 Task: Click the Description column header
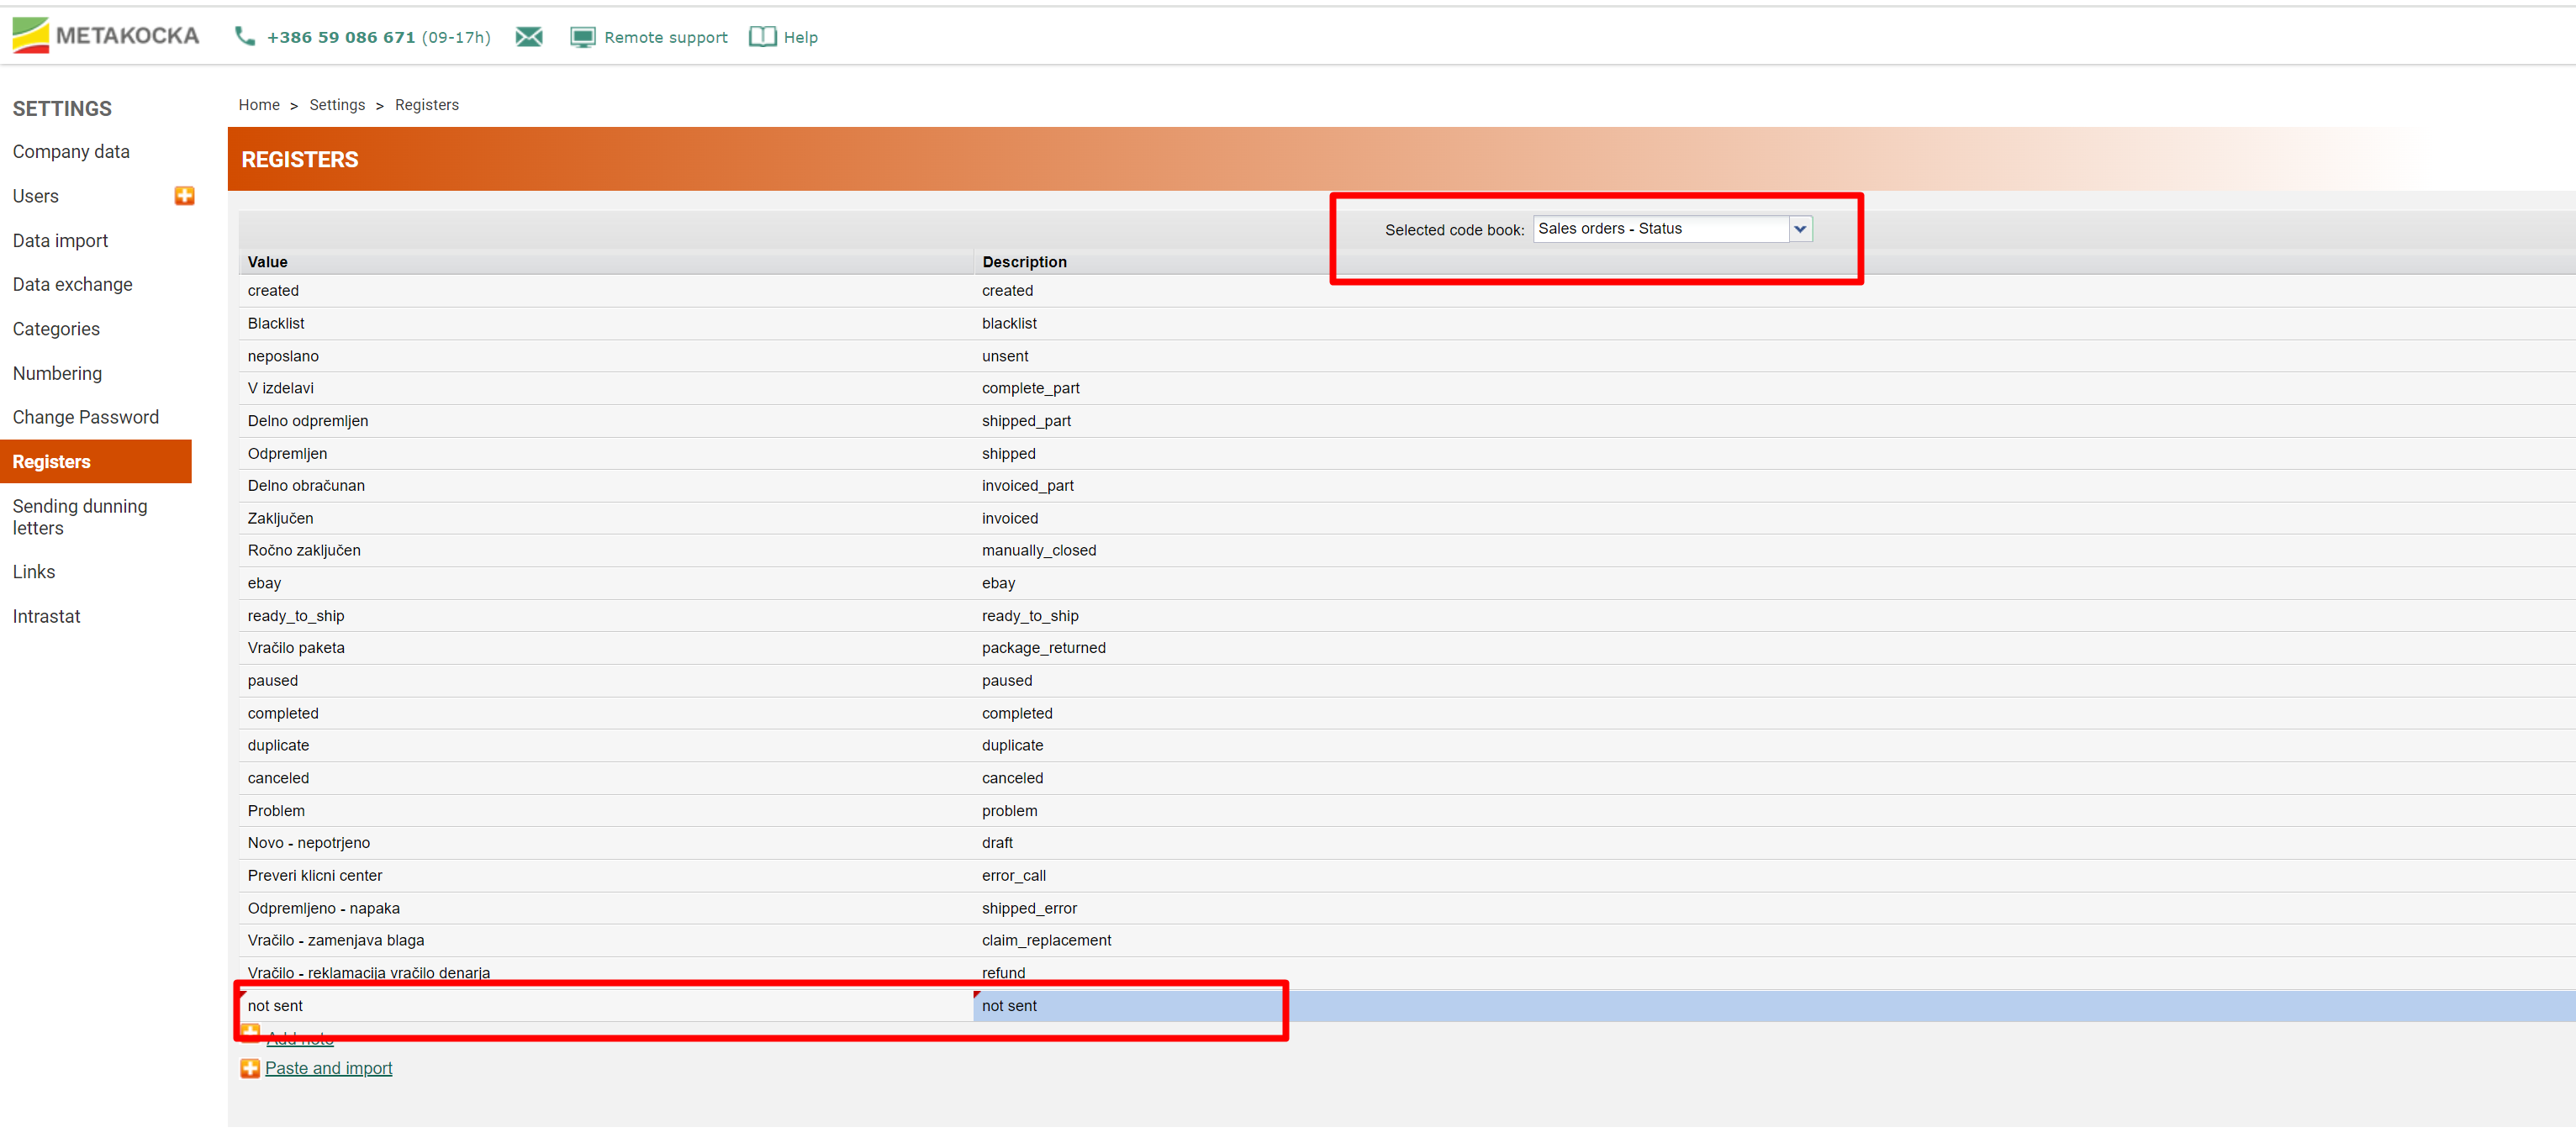click(x=1024, y=262)
